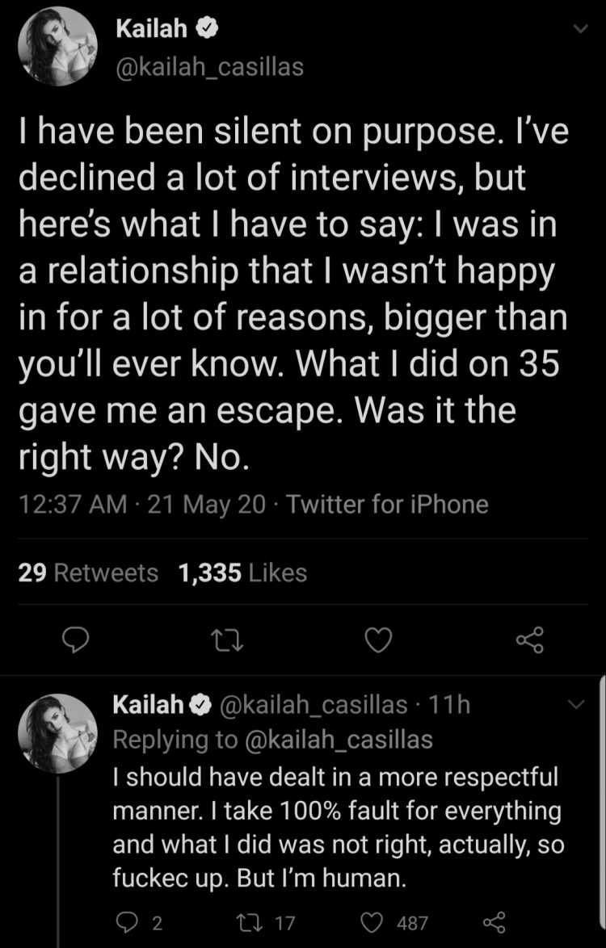Click the 12:37 AM · 21 May 20 timestamp

(142, 504)
